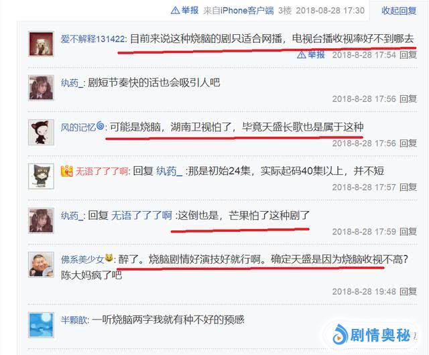Open 半颗歆's blue avatar

pyautogui.click(x=42, y=325)
